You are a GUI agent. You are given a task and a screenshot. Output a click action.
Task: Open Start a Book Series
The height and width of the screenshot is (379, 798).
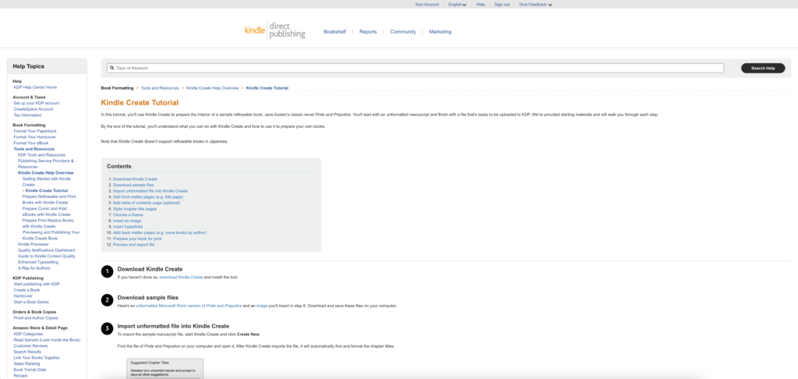tap(31, 302)
